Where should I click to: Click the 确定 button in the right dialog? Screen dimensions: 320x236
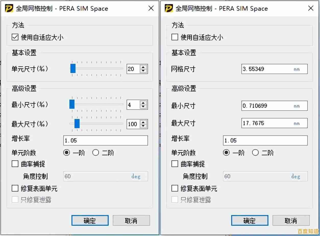coord(250,220)
